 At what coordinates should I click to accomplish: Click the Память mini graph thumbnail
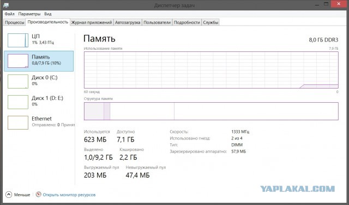[x=18, y=61]
